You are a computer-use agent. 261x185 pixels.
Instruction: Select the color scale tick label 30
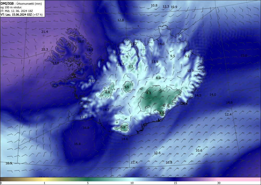tap(219, 183)
